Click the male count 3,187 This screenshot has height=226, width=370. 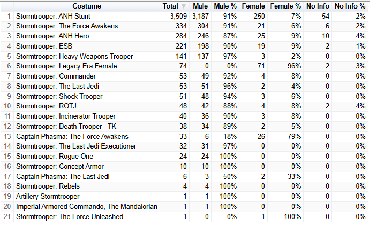(x=200, y=16)
